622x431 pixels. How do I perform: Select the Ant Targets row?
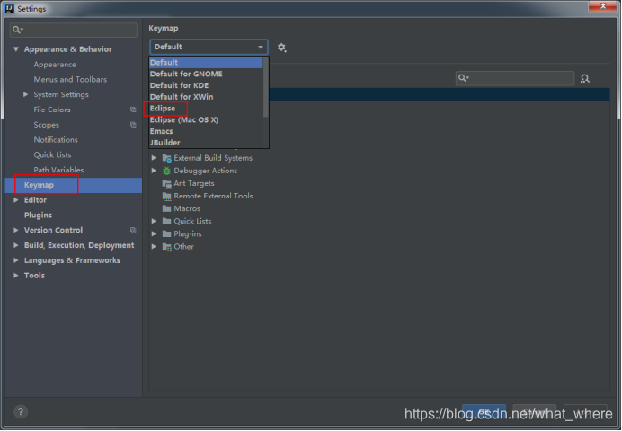click(x=194, y=183)
